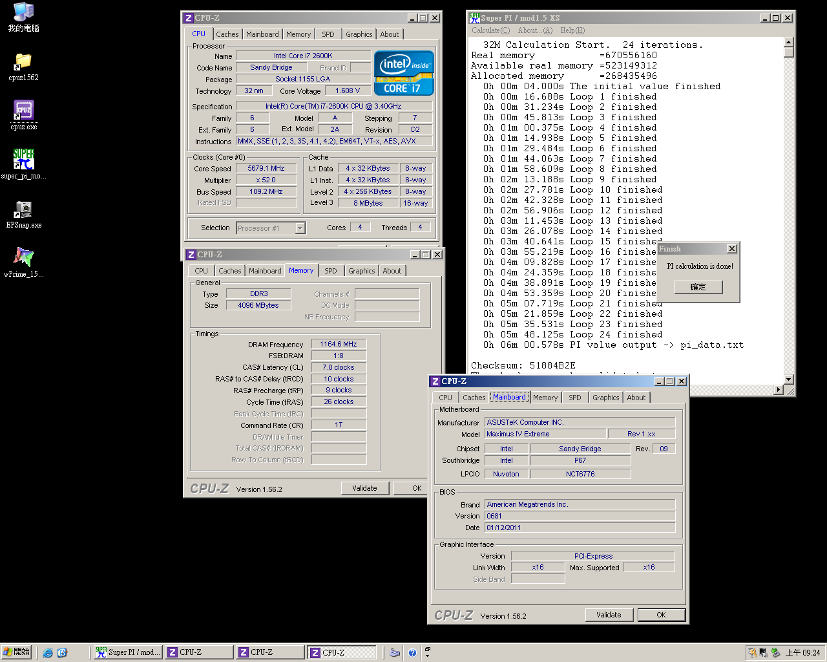This screenshot has height=662, width=827.
Task: Open SPD tab in Memory CPU-Z window
Action: point(331,271)
